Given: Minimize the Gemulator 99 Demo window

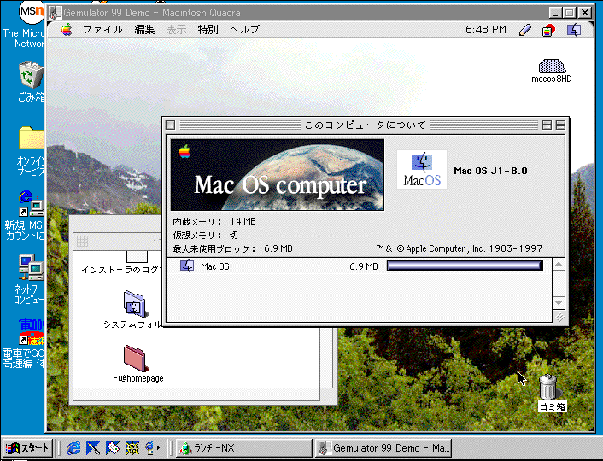Looking at the screenshot, I should [x=554, y=13].
